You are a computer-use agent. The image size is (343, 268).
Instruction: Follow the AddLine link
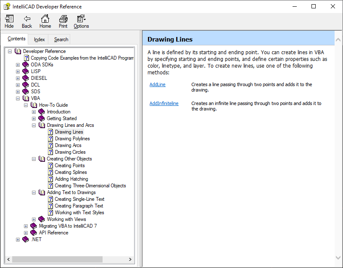[x=157, y=84]
